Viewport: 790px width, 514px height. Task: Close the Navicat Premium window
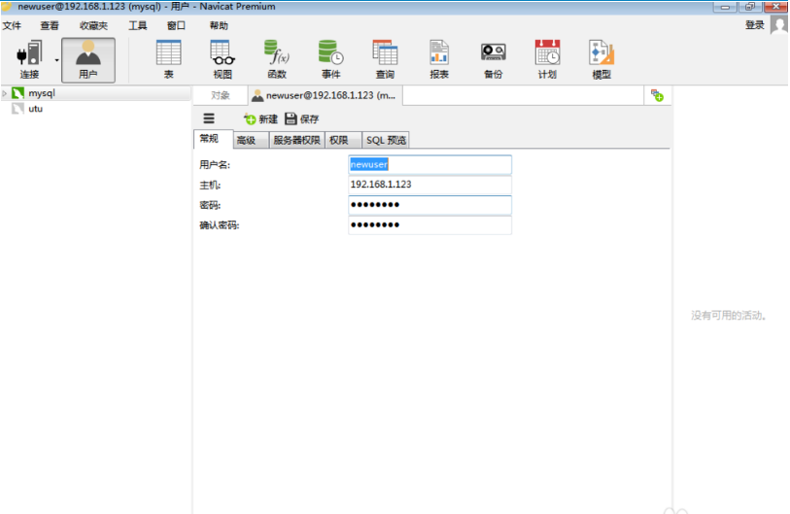click(775, 7)
